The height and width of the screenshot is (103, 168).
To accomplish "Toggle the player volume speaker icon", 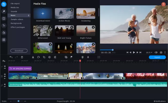I will click(156, 53).
